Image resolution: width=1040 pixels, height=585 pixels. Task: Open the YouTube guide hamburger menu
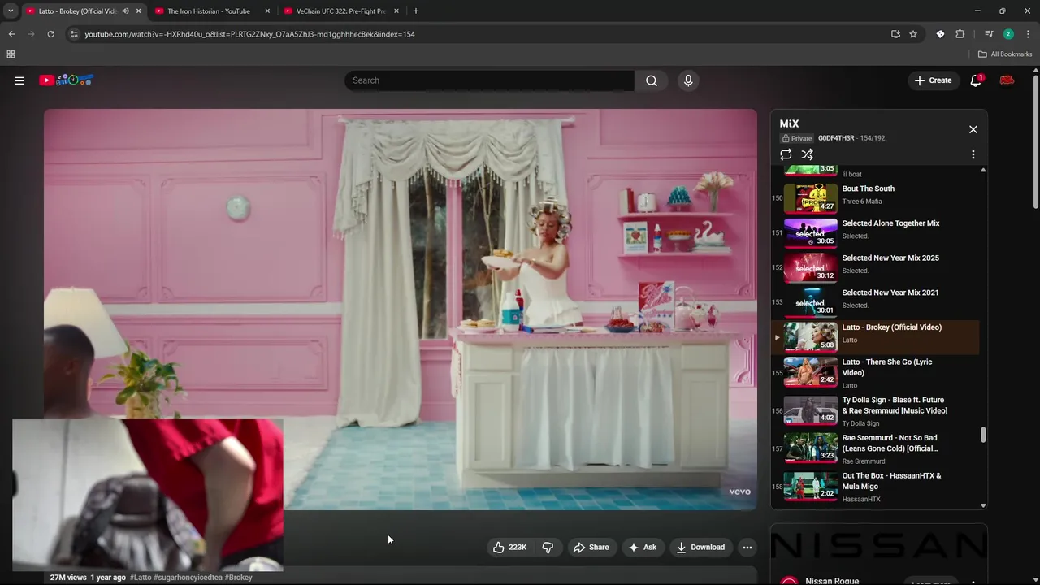click(19, 80)
